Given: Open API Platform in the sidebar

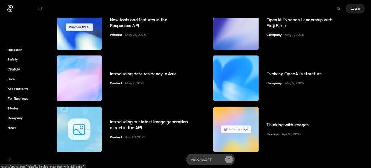Looking at the screenshot, I should point(17,89).
